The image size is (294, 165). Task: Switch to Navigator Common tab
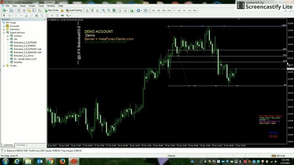click(x=8, y=145)
